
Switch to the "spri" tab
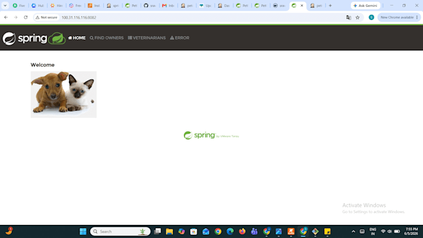113,6
